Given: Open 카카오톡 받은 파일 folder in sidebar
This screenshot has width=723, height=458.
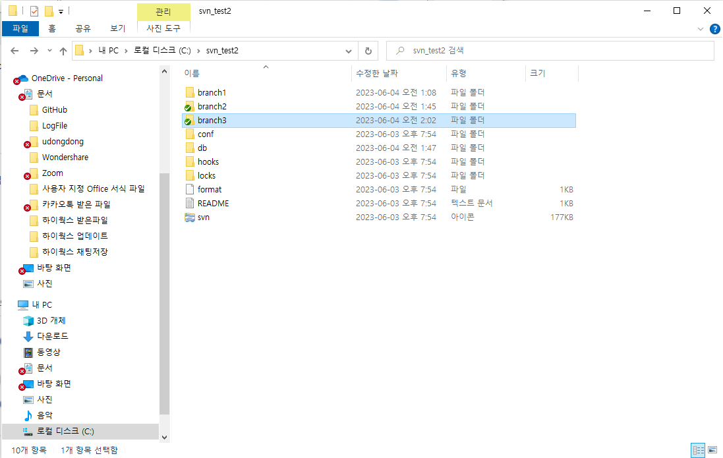Looking at the screenshot, I should click(x=76, y=204).
